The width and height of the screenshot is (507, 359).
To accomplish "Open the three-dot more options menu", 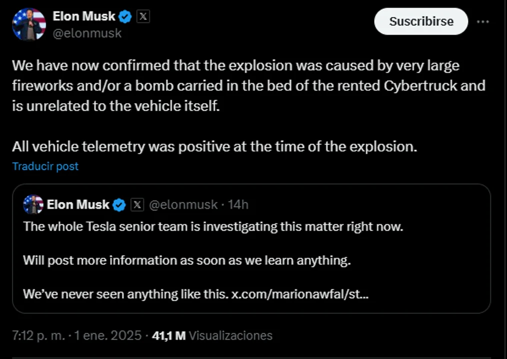I will (483, 22).
